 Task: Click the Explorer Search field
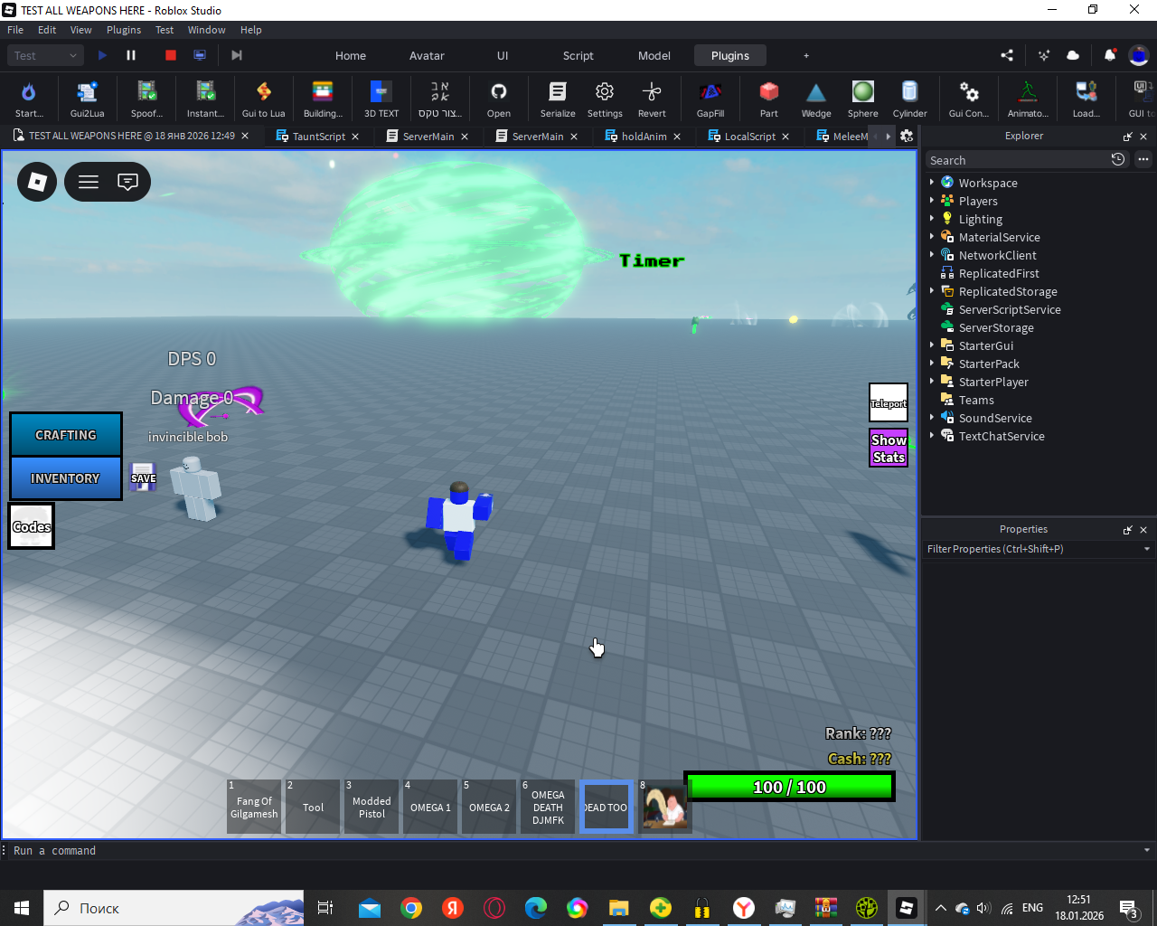(1017, 160)
